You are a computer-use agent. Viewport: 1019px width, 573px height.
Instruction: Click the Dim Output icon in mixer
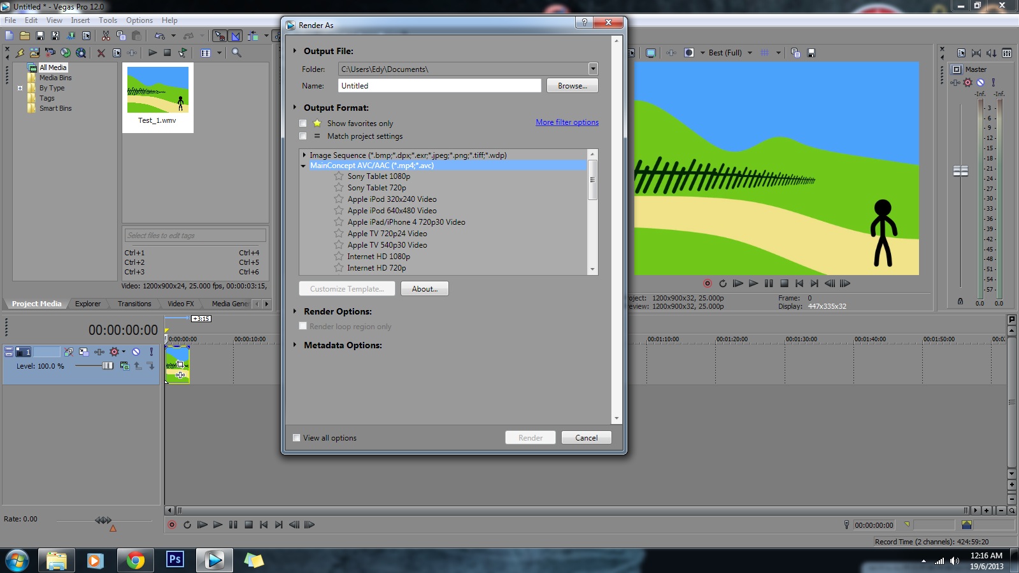pyautogui.click(x=992, y=53)
